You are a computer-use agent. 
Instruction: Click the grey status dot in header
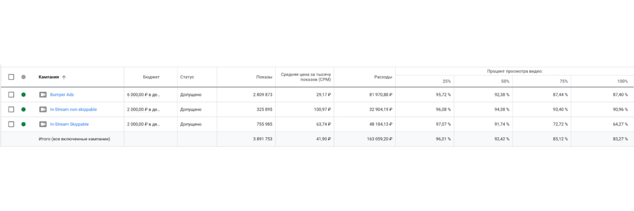tap(23, 77)
